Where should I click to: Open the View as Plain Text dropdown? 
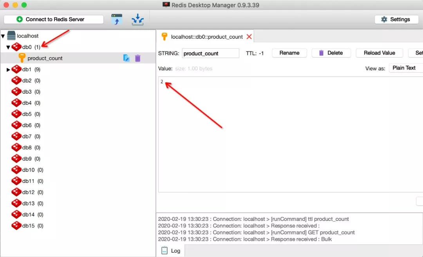coord(406,68)
